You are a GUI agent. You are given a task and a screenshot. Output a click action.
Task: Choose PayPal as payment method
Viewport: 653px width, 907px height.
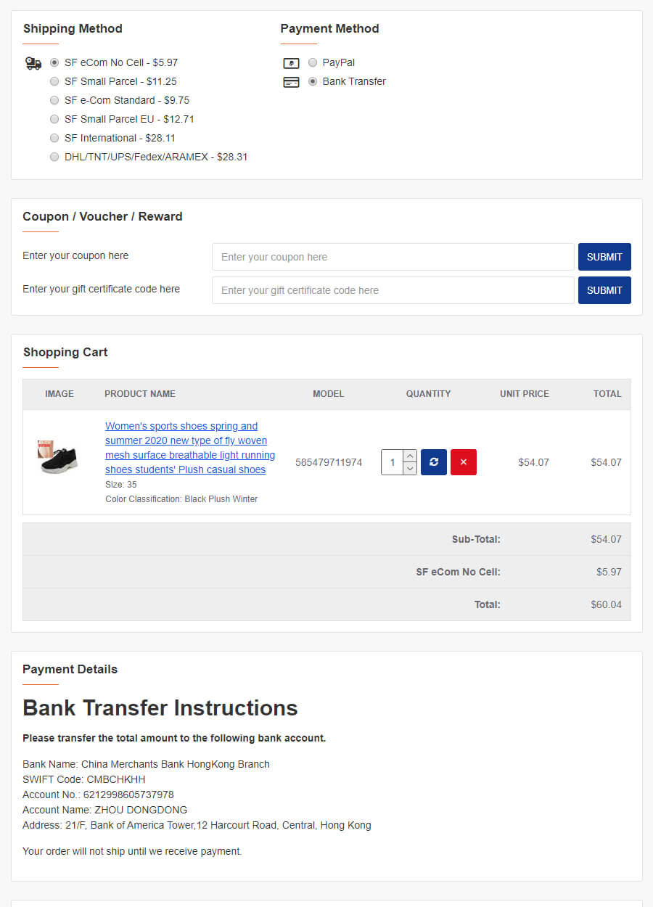point(313,62)
